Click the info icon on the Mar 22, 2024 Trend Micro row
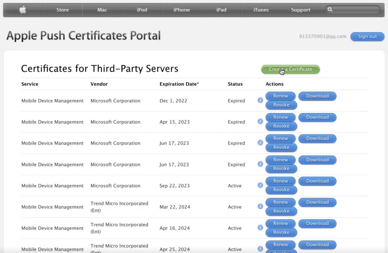388x253 pixels. tap(260, 206)
